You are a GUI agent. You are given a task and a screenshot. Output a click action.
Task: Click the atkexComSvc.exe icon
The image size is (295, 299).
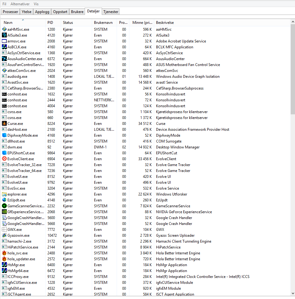[x=4, y=70]
